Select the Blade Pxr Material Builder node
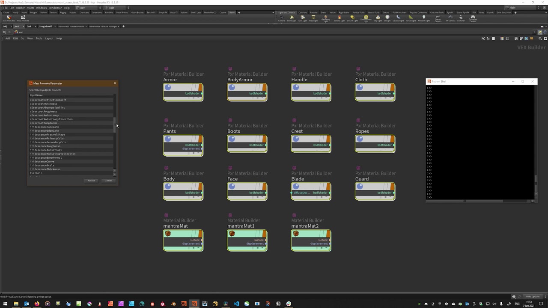The image size is (548, 308). click(x=311, y=191)
